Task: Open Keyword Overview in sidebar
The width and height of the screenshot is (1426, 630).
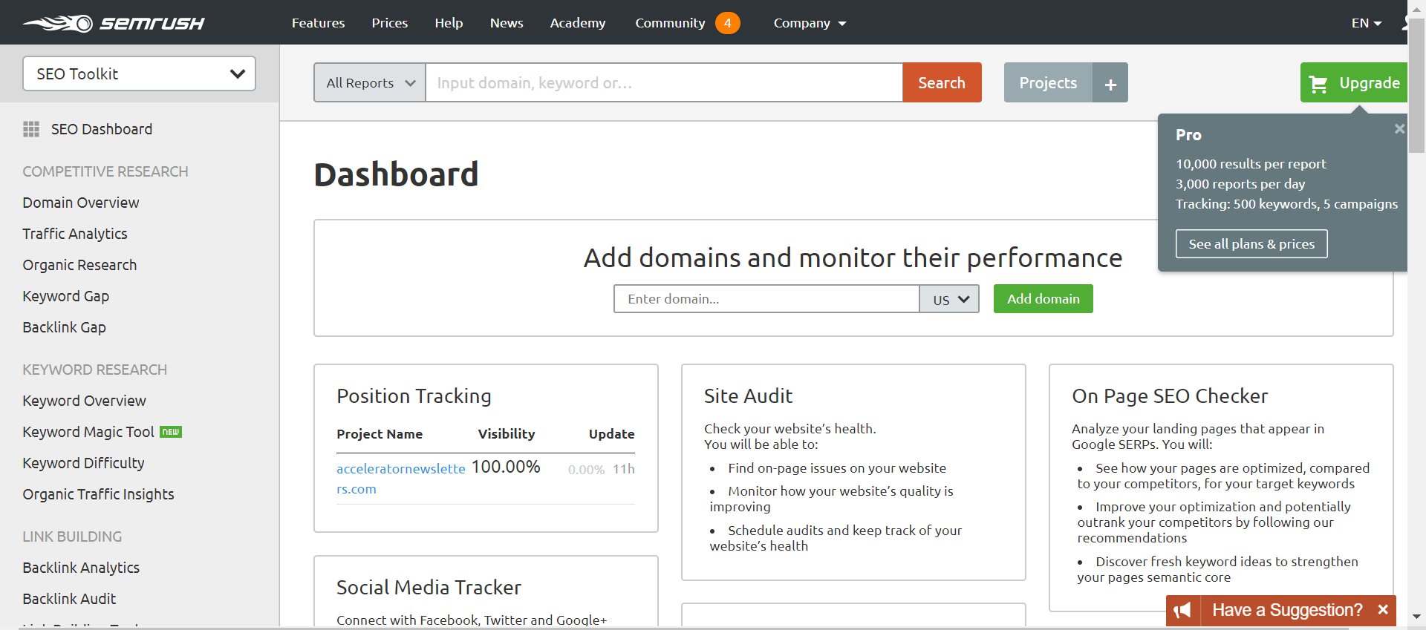Action: [x=85, y=401]
